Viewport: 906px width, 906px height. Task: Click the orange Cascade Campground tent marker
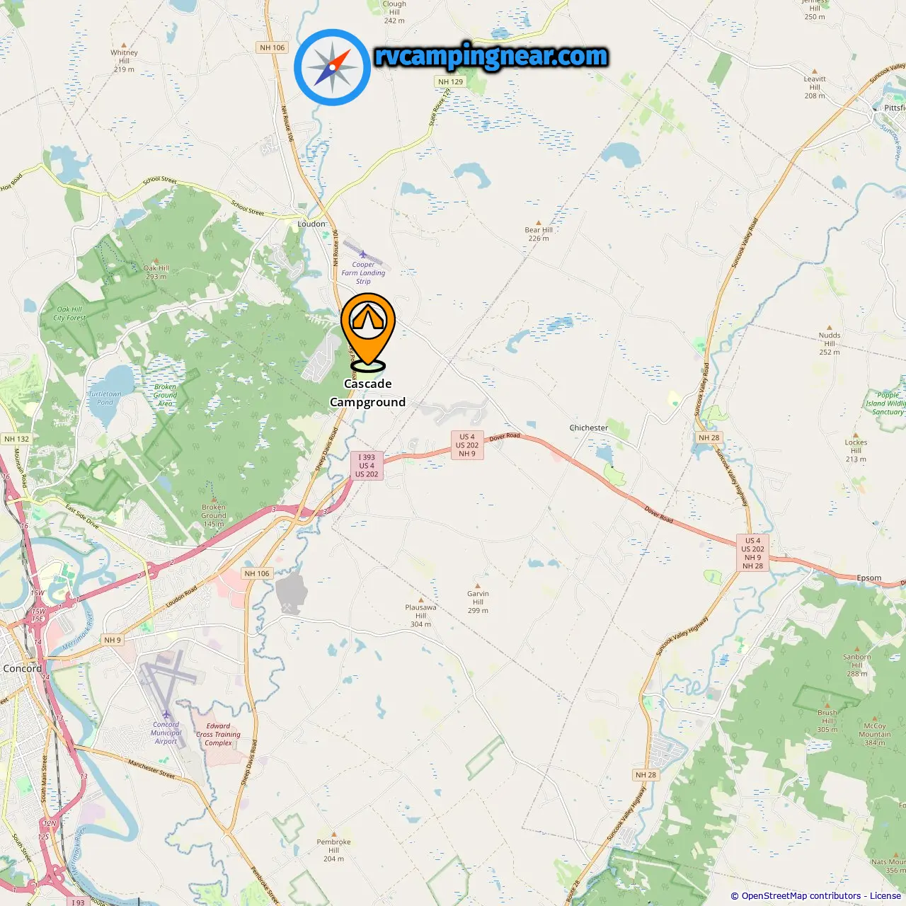click(x=368, y=331)
